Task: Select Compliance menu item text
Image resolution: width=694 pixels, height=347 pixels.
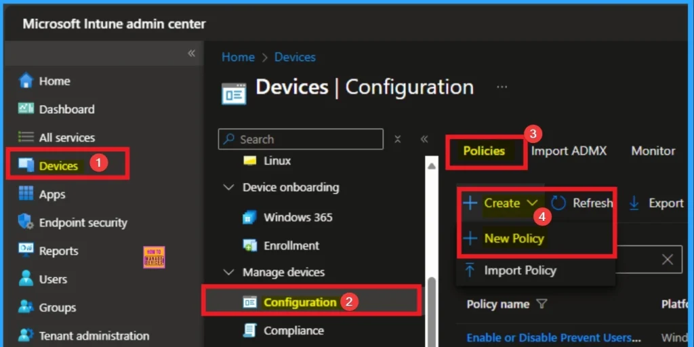Action: tap(293, 331)
